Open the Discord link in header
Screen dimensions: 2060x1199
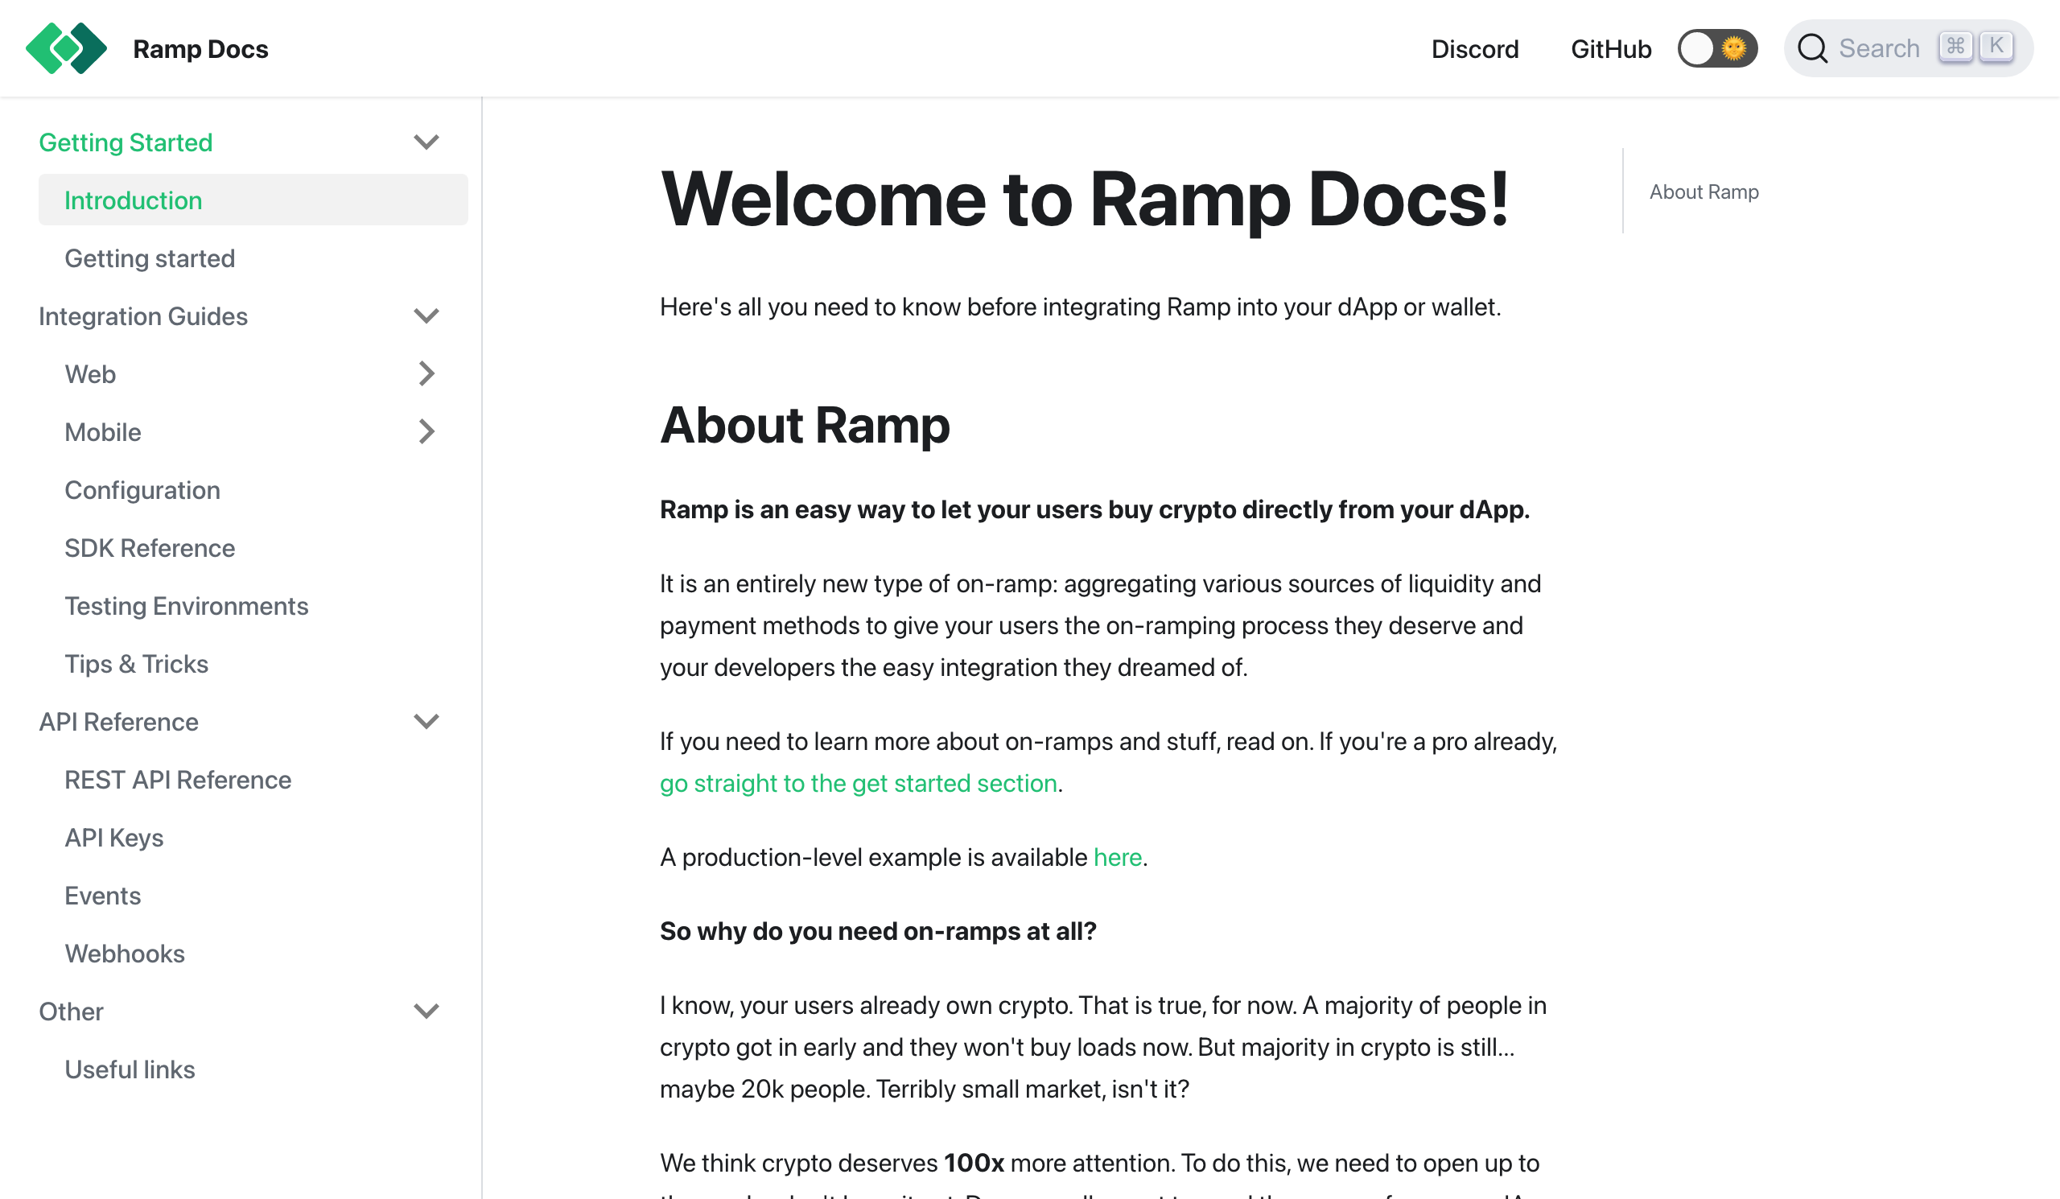point(1475,49)
